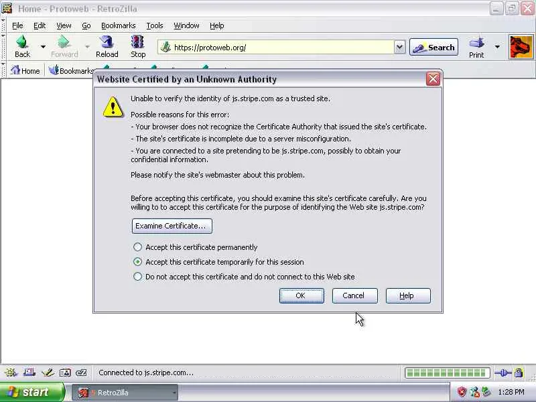Open the Tools menu
536x402 pixels.
coord(155,25)
